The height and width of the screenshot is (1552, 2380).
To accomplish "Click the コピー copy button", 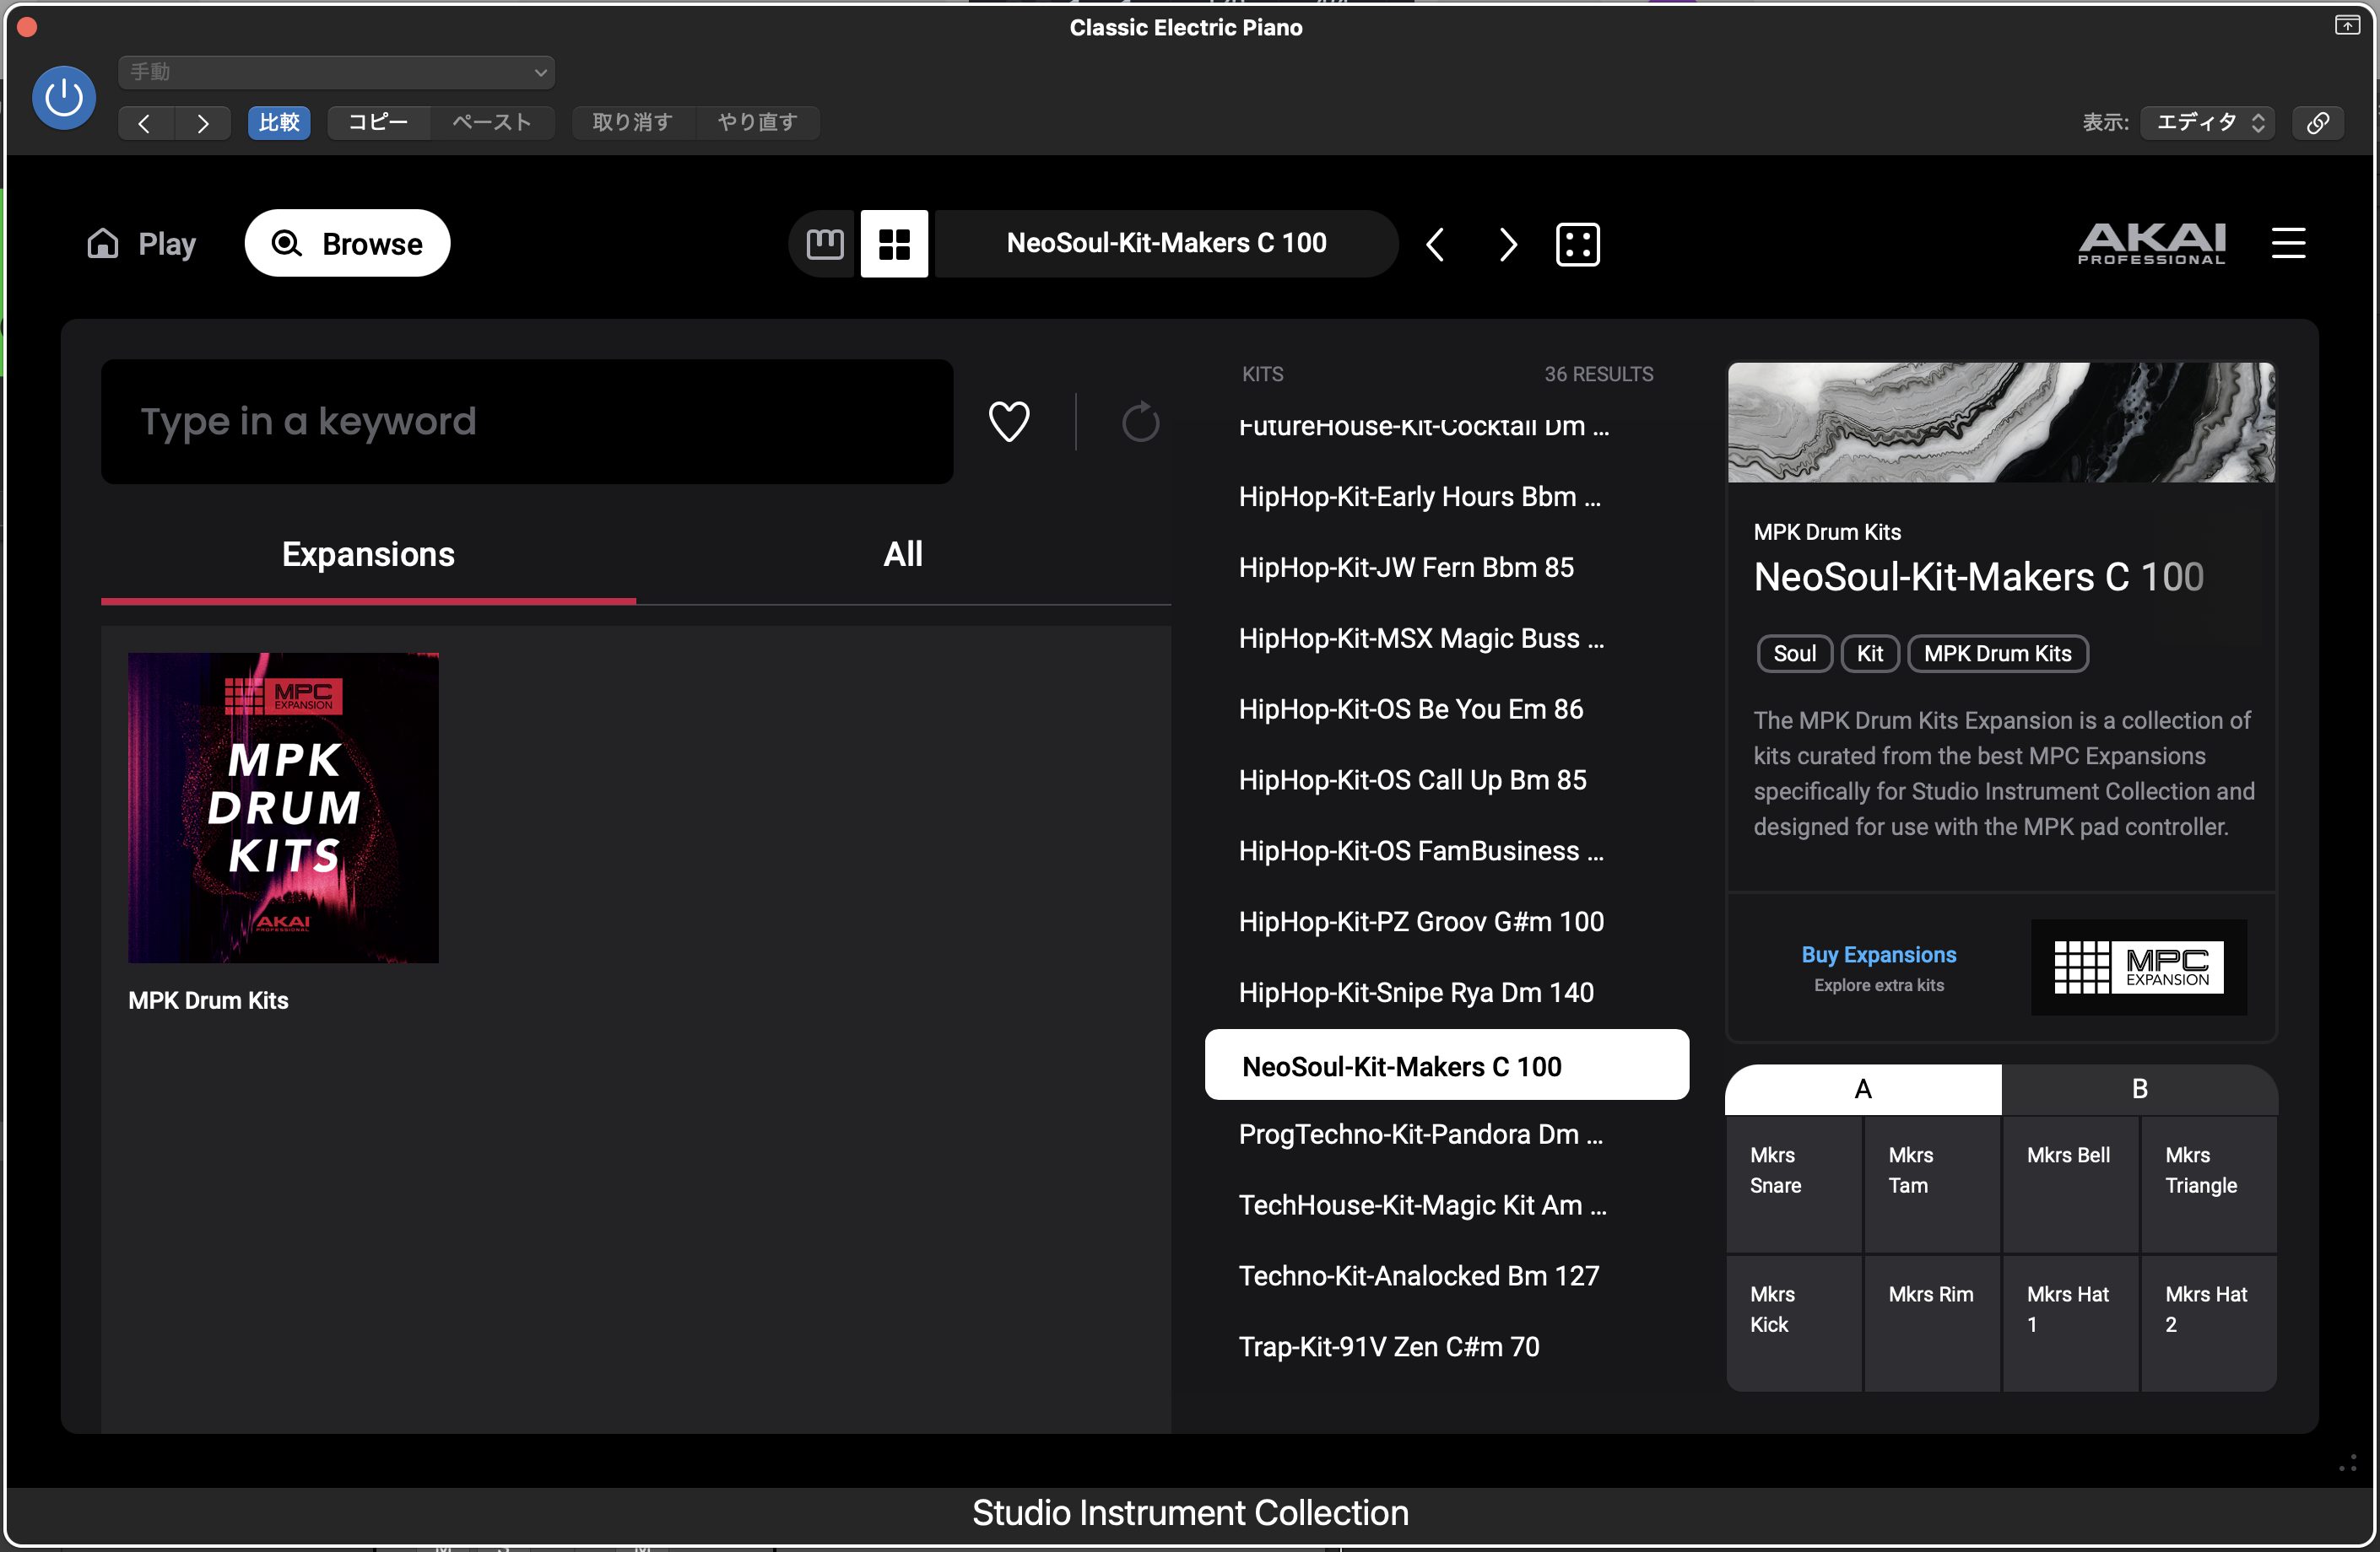I will point(378,122).
